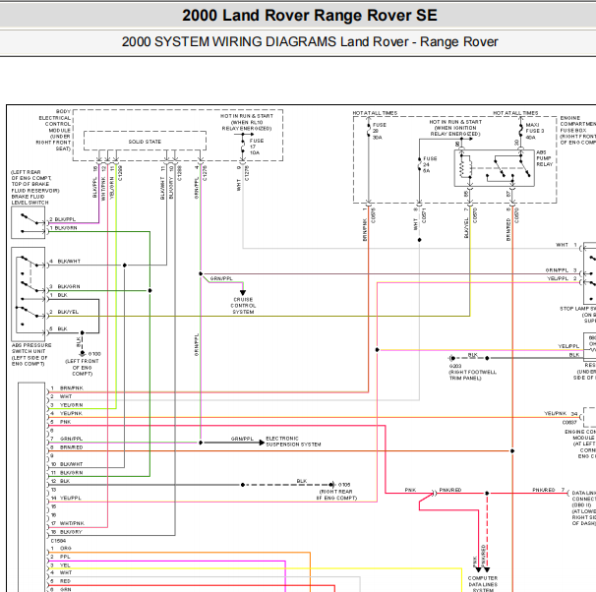Click the '1 BLK/GRN' pin label
The image size is (596, 592).
pyautogui.click(x=63, y=227)
